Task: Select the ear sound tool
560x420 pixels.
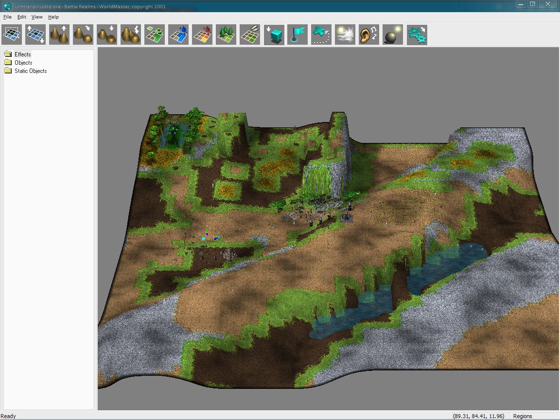Action: click(369, 35)
